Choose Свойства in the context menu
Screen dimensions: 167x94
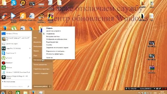[58, 58]
